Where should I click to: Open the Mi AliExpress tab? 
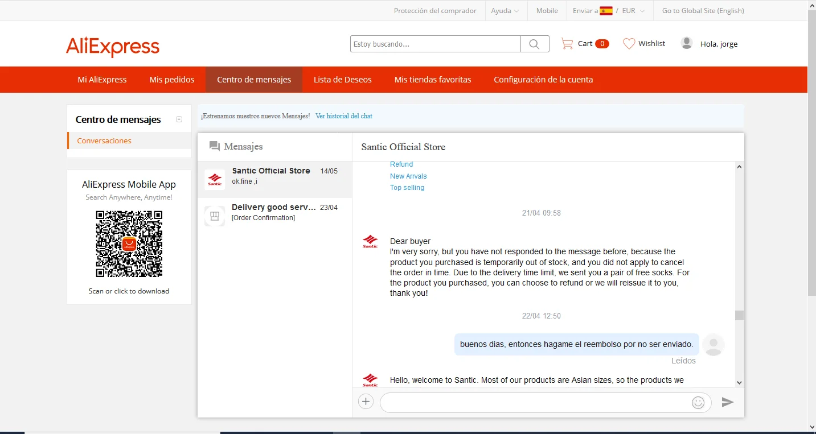pos(102,80)
